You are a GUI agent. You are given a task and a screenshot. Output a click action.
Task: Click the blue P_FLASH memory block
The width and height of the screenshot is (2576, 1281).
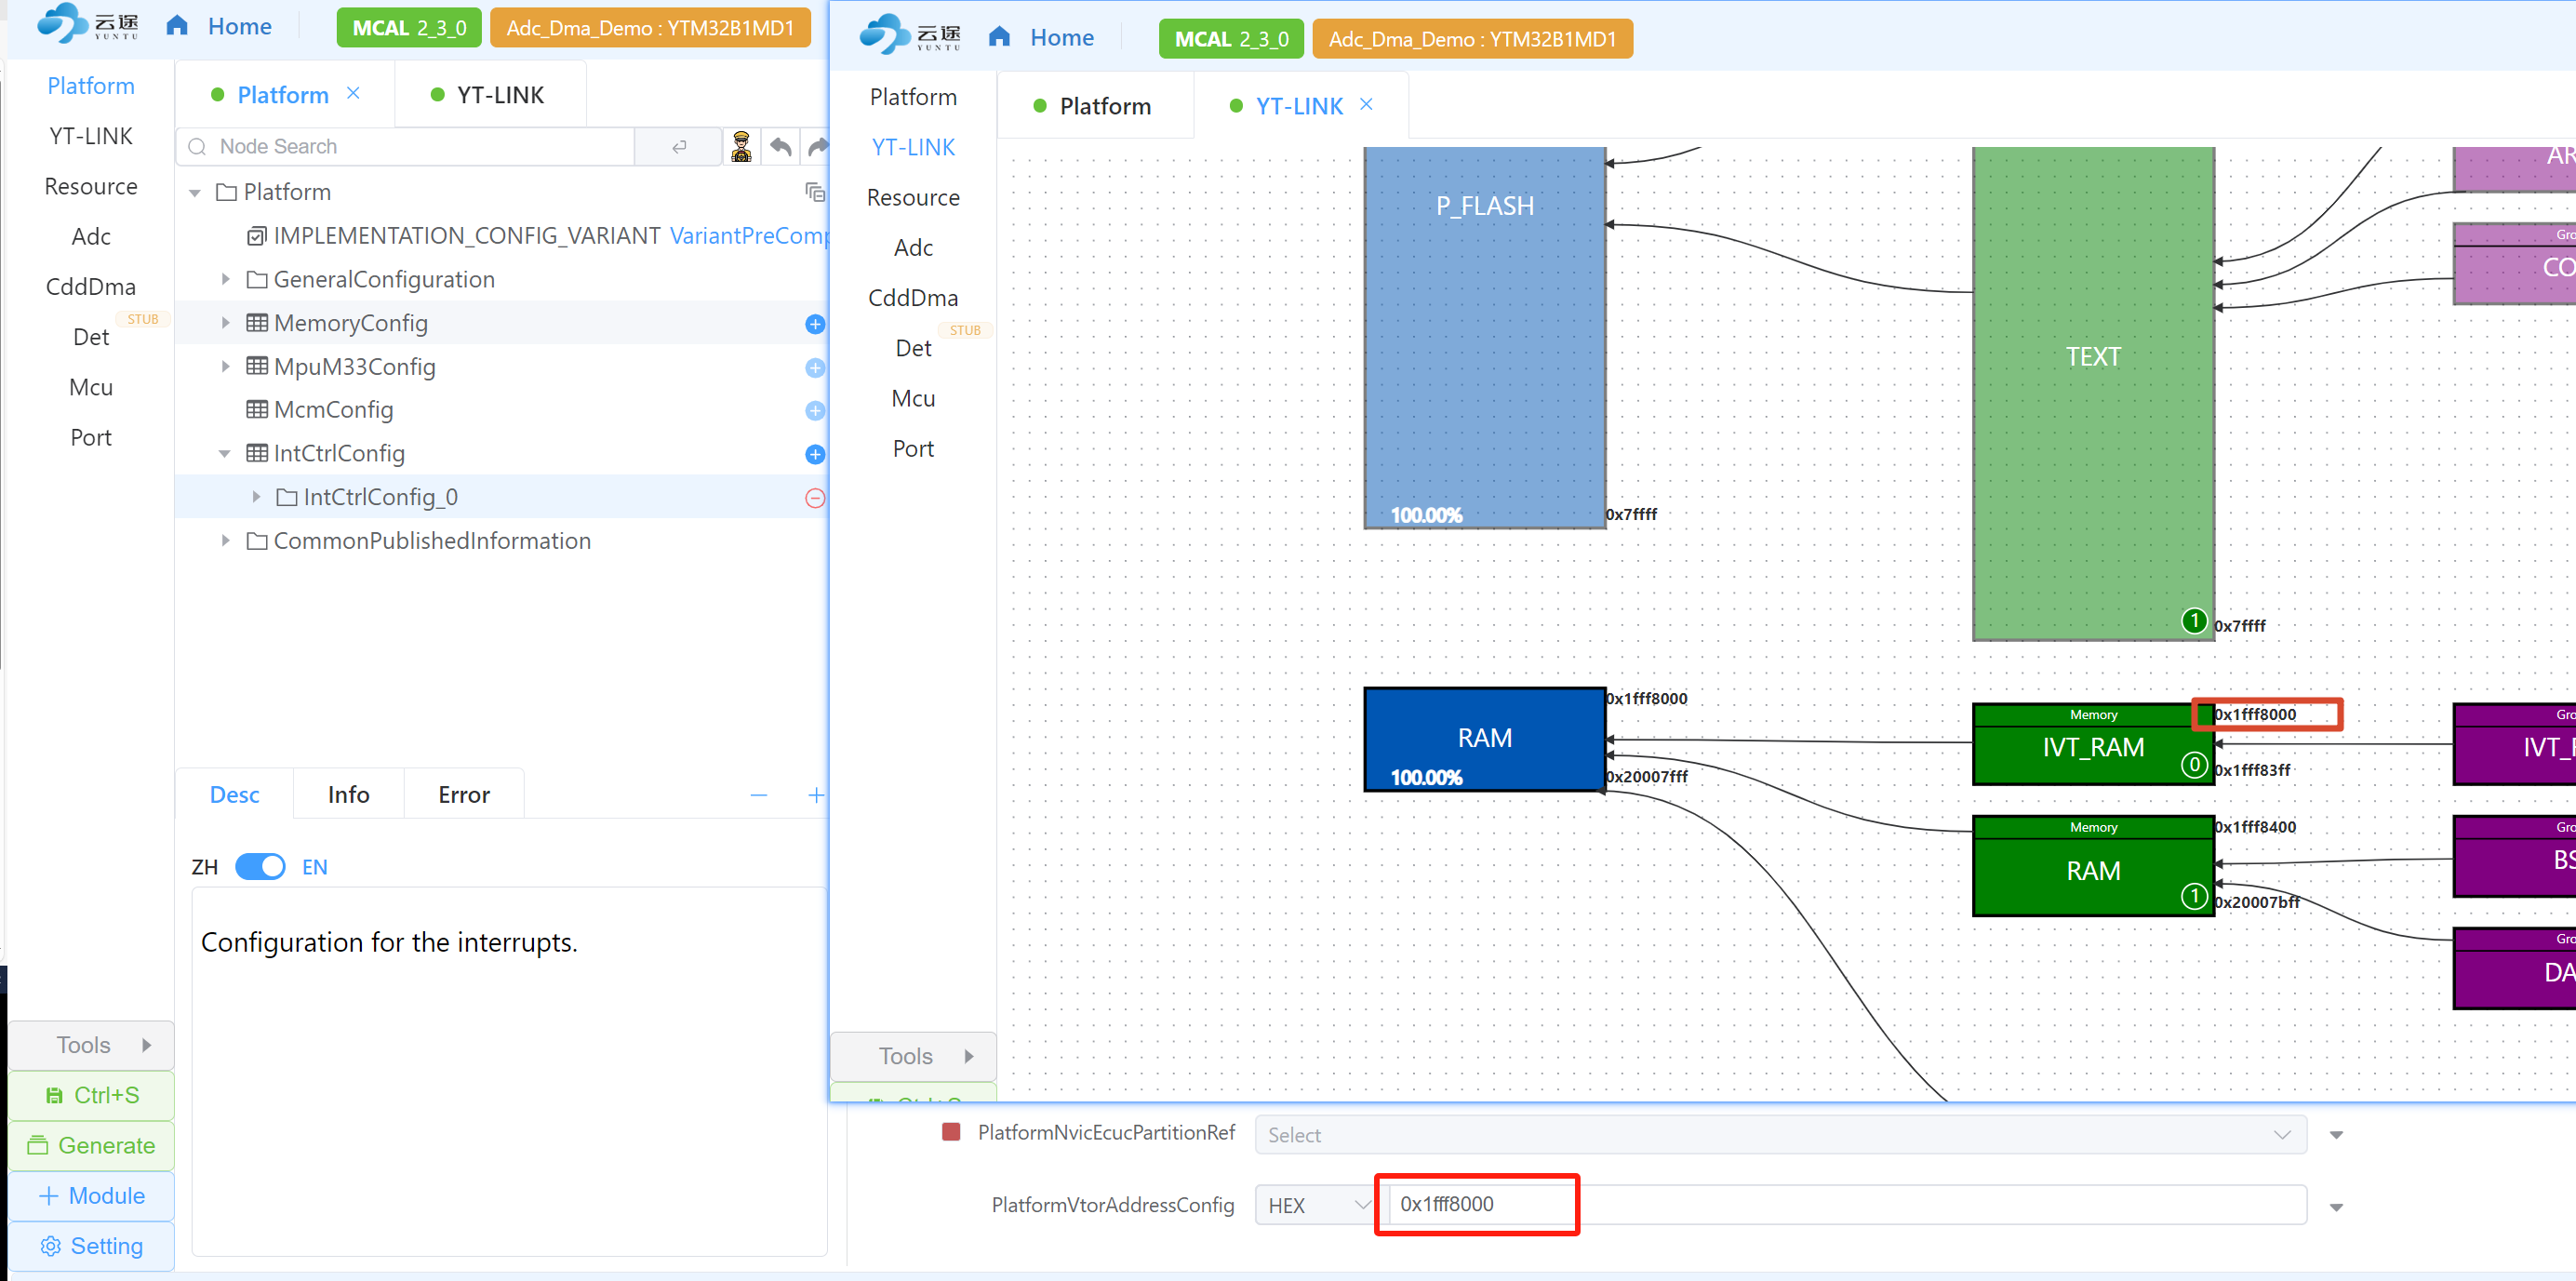click(1485, 338)
